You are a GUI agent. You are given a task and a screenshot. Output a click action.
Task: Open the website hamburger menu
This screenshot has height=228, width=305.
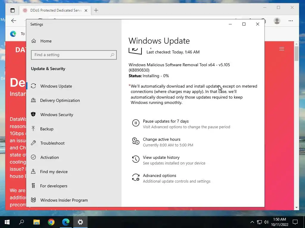point(282,49)
